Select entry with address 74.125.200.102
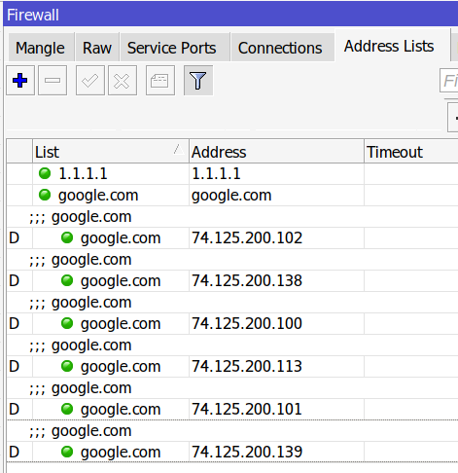 click(x=232, y=237)
